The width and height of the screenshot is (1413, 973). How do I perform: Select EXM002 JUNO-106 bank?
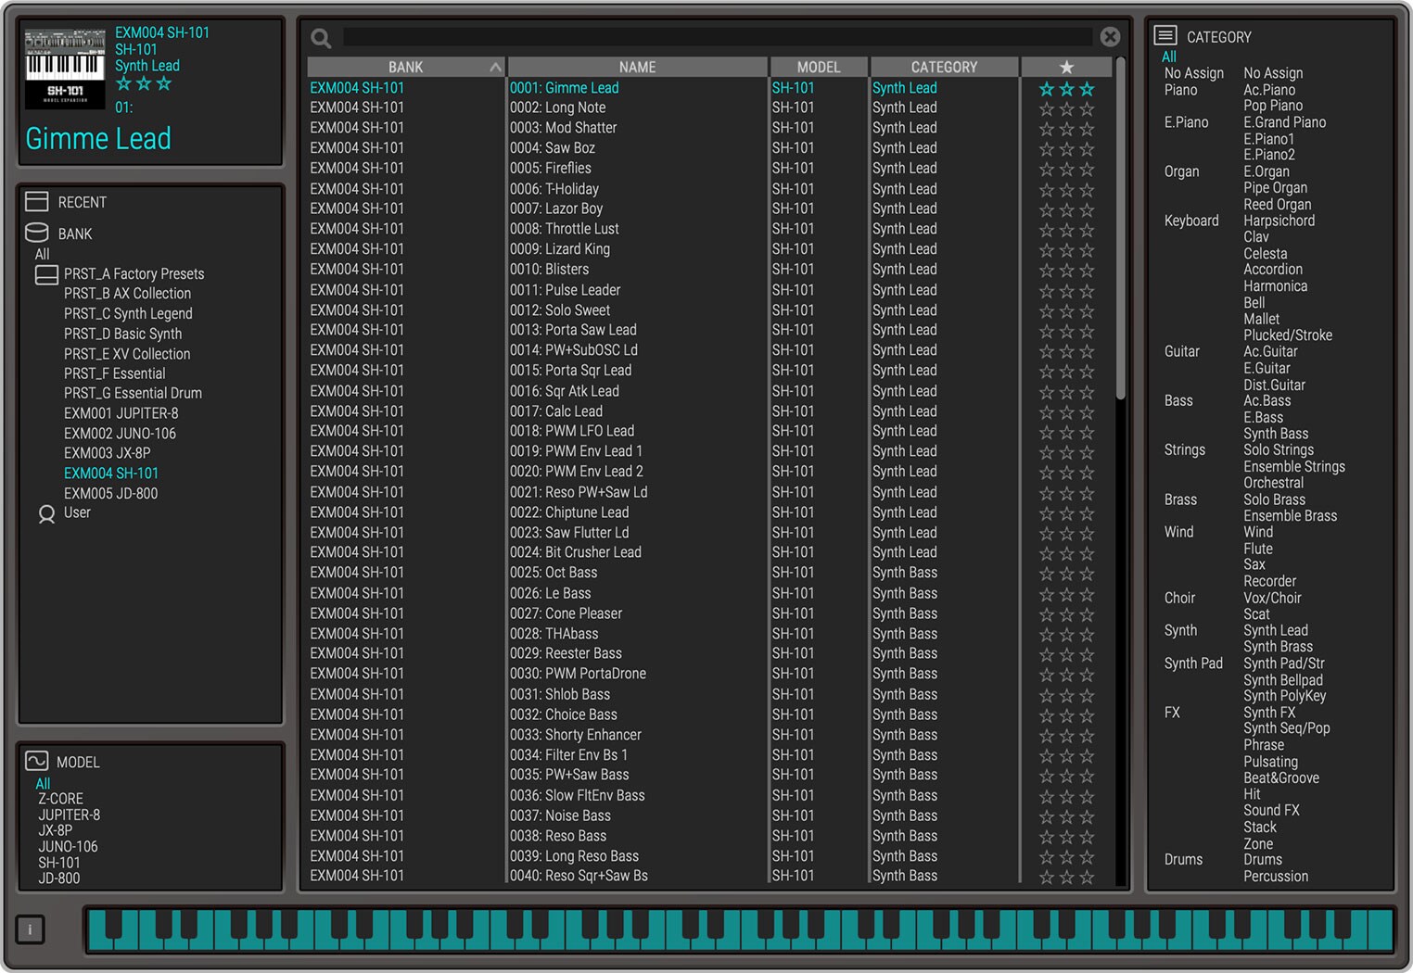point(120,433)
